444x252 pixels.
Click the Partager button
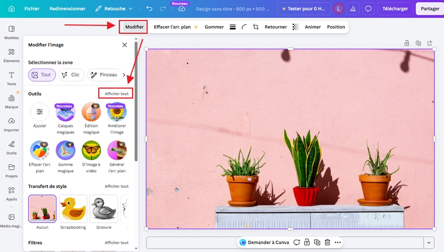(x=430, y=9)
